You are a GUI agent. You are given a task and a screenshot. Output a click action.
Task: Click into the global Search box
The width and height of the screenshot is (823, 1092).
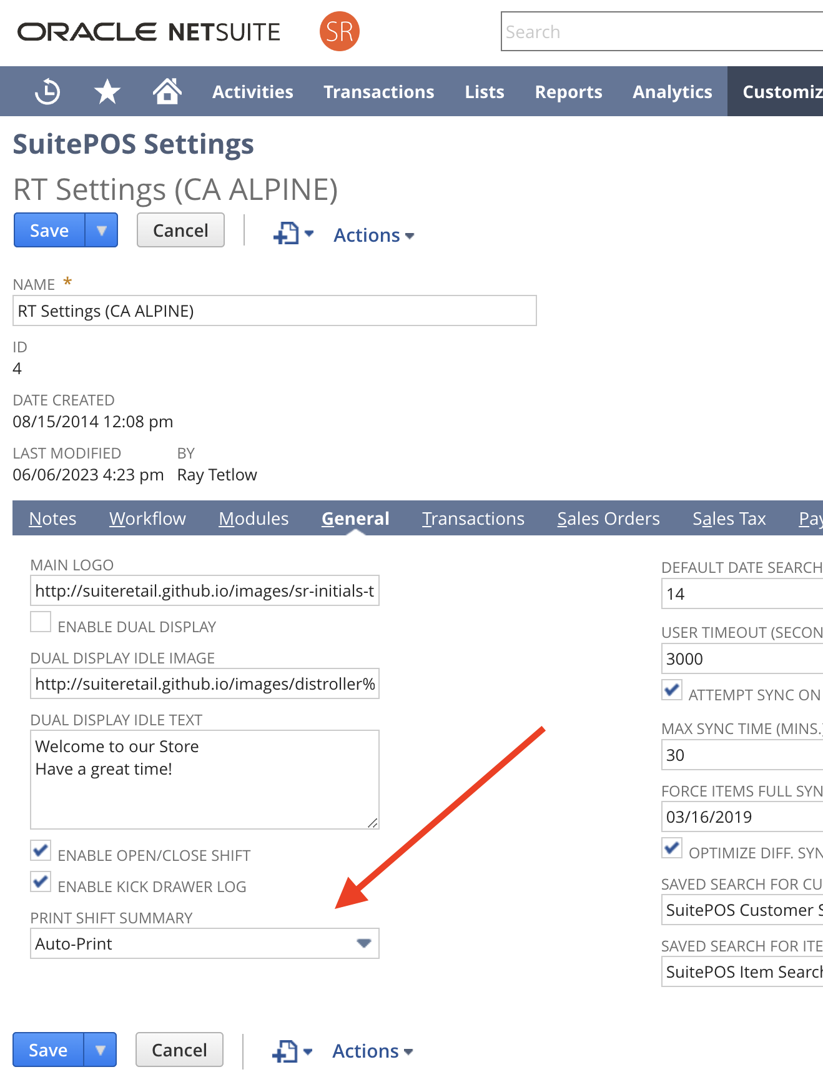point(662,31)
